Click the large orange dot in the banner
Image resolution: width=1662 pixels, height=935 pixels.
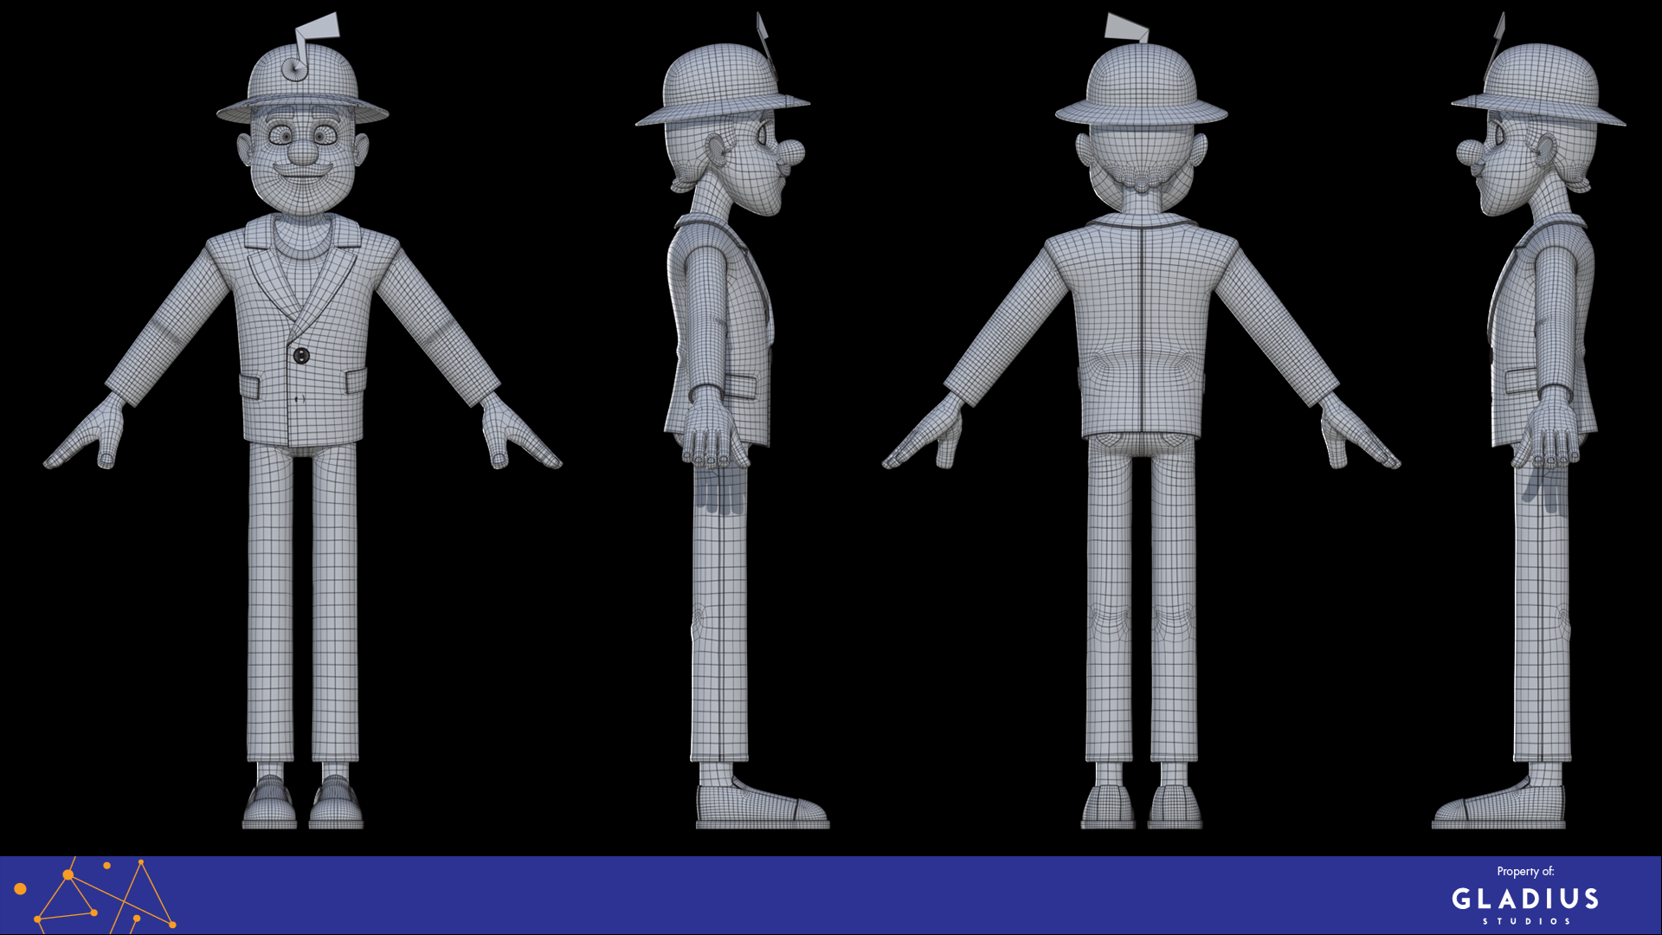(21, 889)
